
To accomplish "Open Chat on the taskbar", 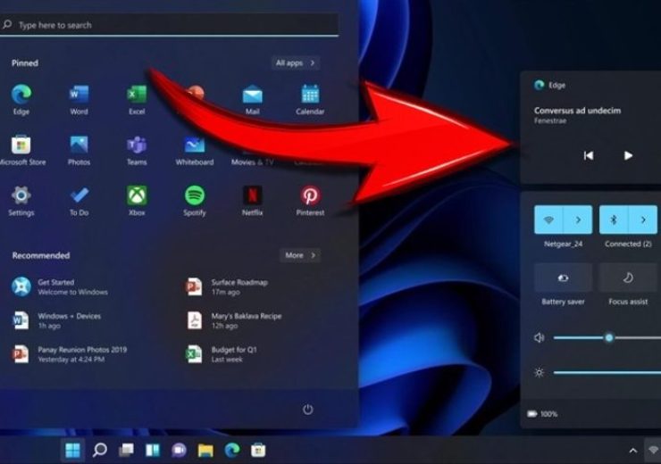I will click(x=179, y=450).
